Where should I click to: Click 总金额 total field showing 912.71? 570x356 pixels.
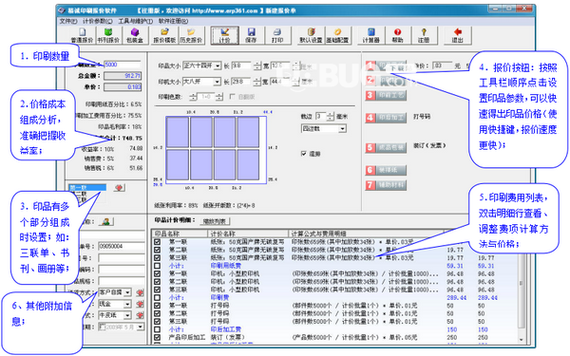click(x=123, y=76)
